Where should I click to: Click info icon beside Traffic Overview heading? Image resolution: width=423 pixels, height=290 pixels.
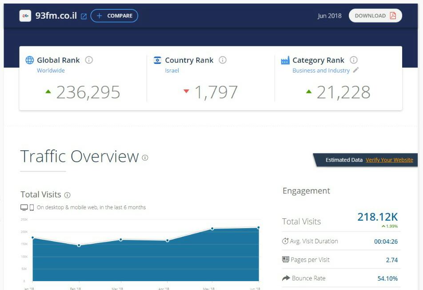tap(145, 157)
